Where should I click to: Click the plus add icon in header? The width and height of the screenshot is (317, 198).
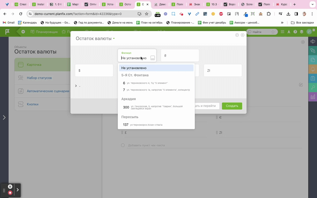23,32
